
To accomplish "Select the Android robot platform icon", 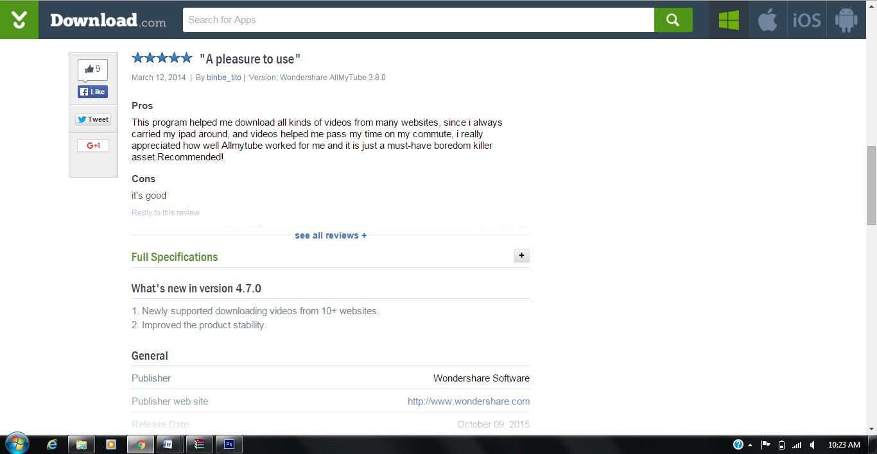I will point(846,20).
